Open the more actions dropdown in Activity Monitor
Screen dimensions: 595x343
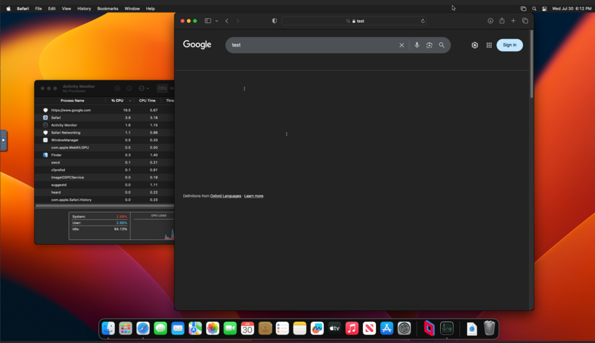[x=143, y=88]
